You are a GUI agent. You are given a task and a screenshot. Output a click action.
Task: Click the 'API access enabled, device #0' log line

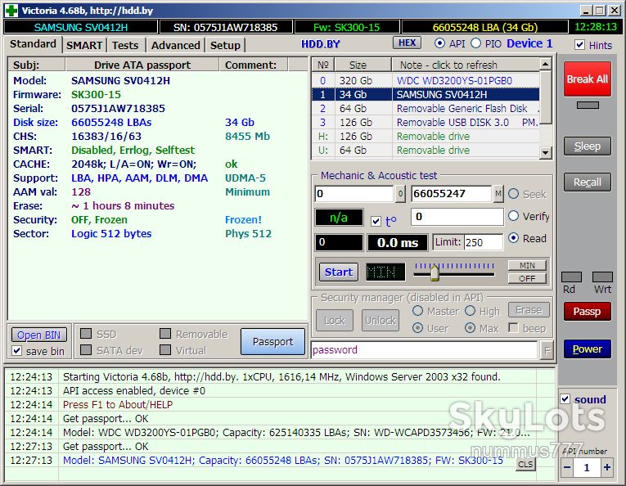pyautogui.click(x=134, y=390)
